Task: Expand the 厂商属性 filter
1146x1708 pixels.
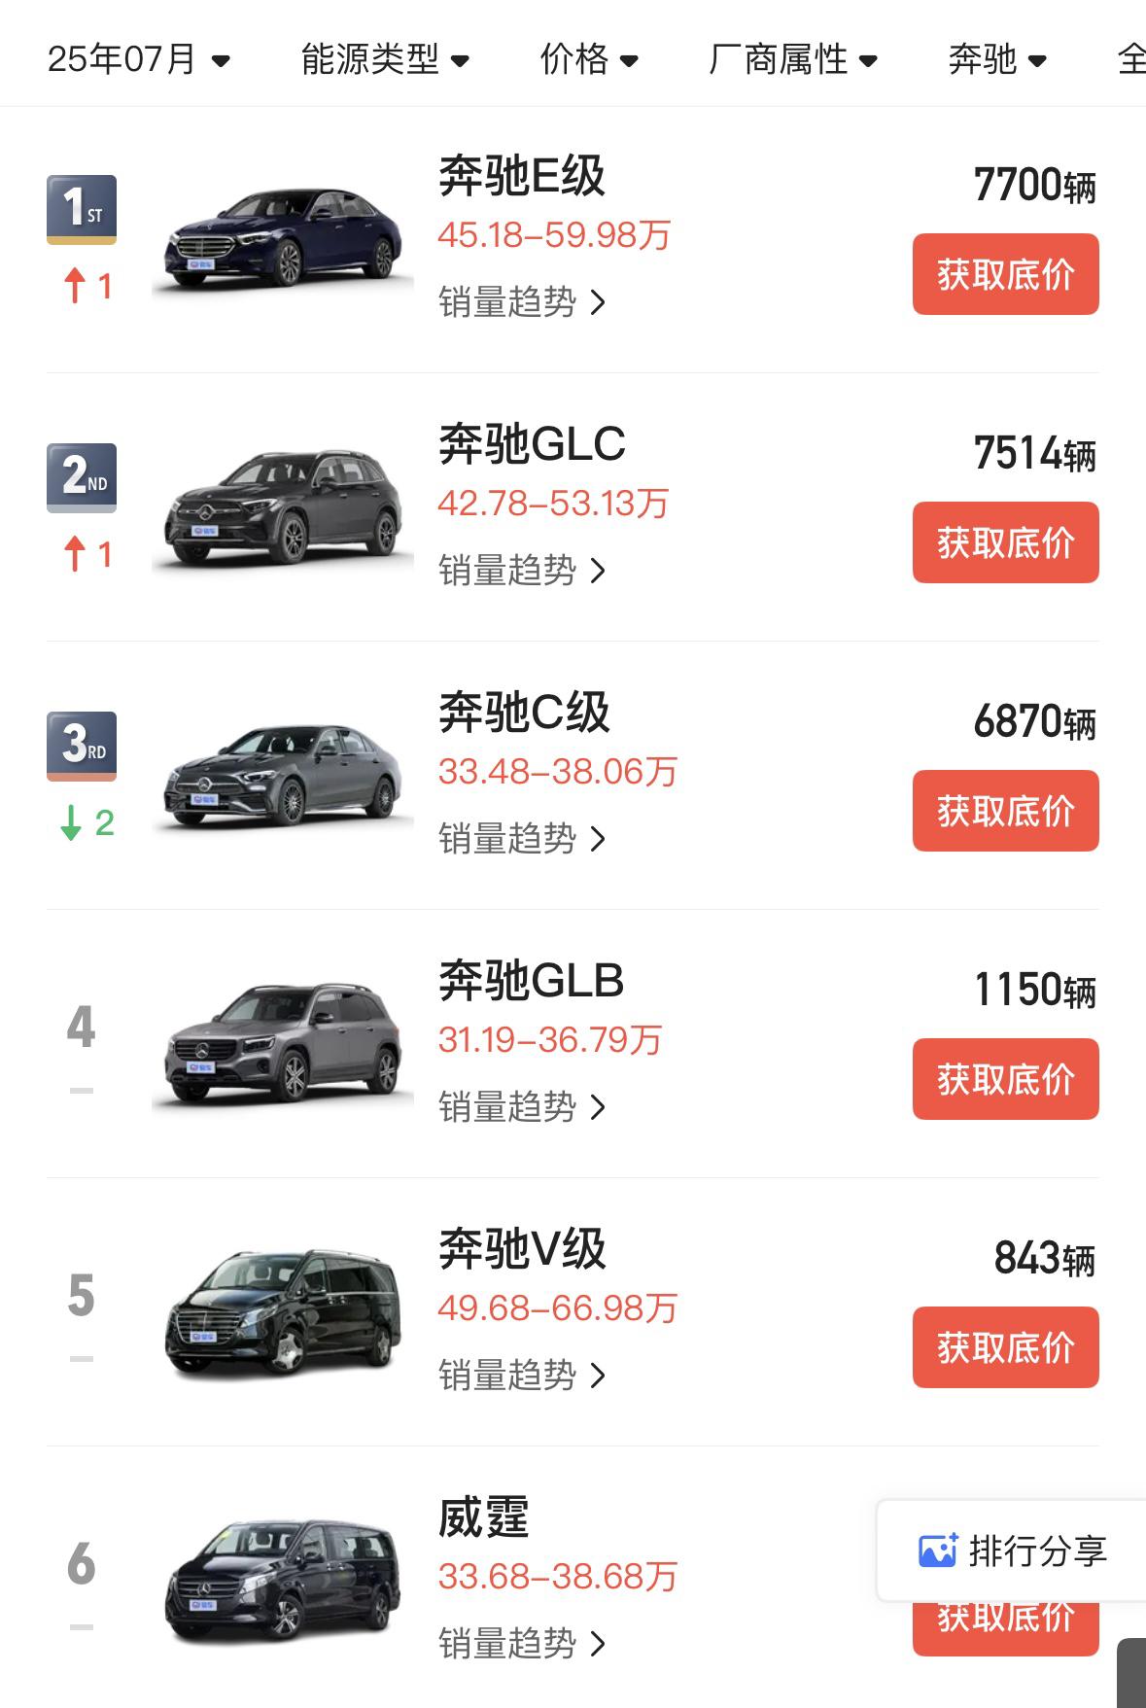Action: pyautogui.click(x=793, y=59)
